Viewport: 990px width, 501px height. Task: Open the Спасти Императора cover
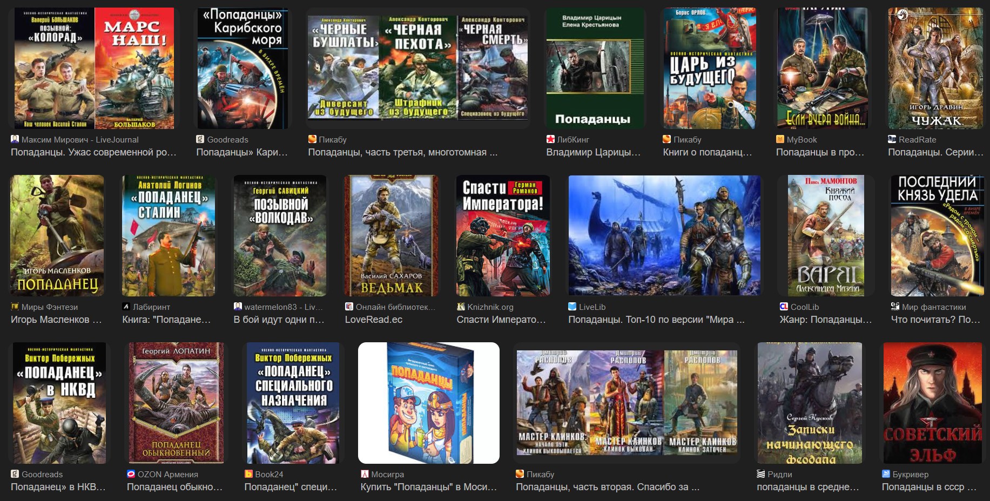503,235
